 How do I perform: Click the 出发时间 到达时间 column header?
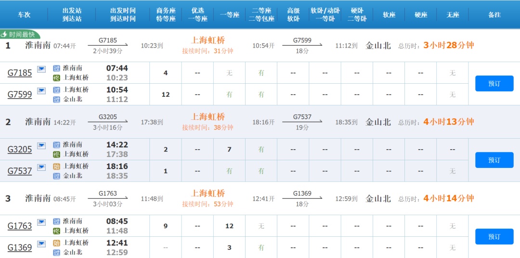pyautogui.click(x=123, y=14)
